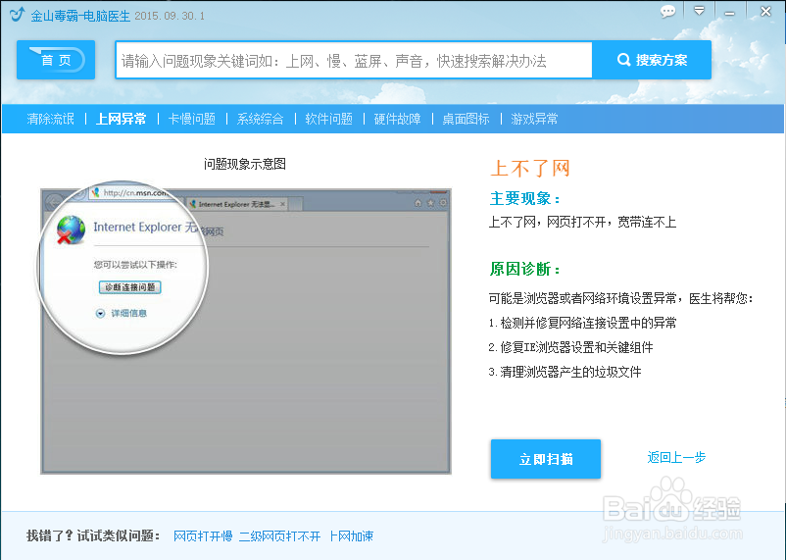Close the 电脑医生 window
The height and width of the screenshot is (560, 786).
766,11
